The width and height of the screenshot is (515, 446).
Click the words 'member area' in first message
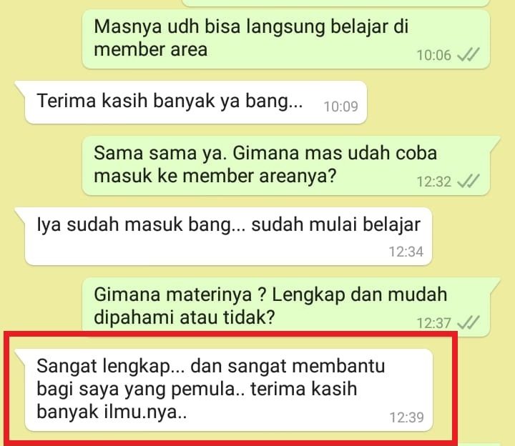150,50
